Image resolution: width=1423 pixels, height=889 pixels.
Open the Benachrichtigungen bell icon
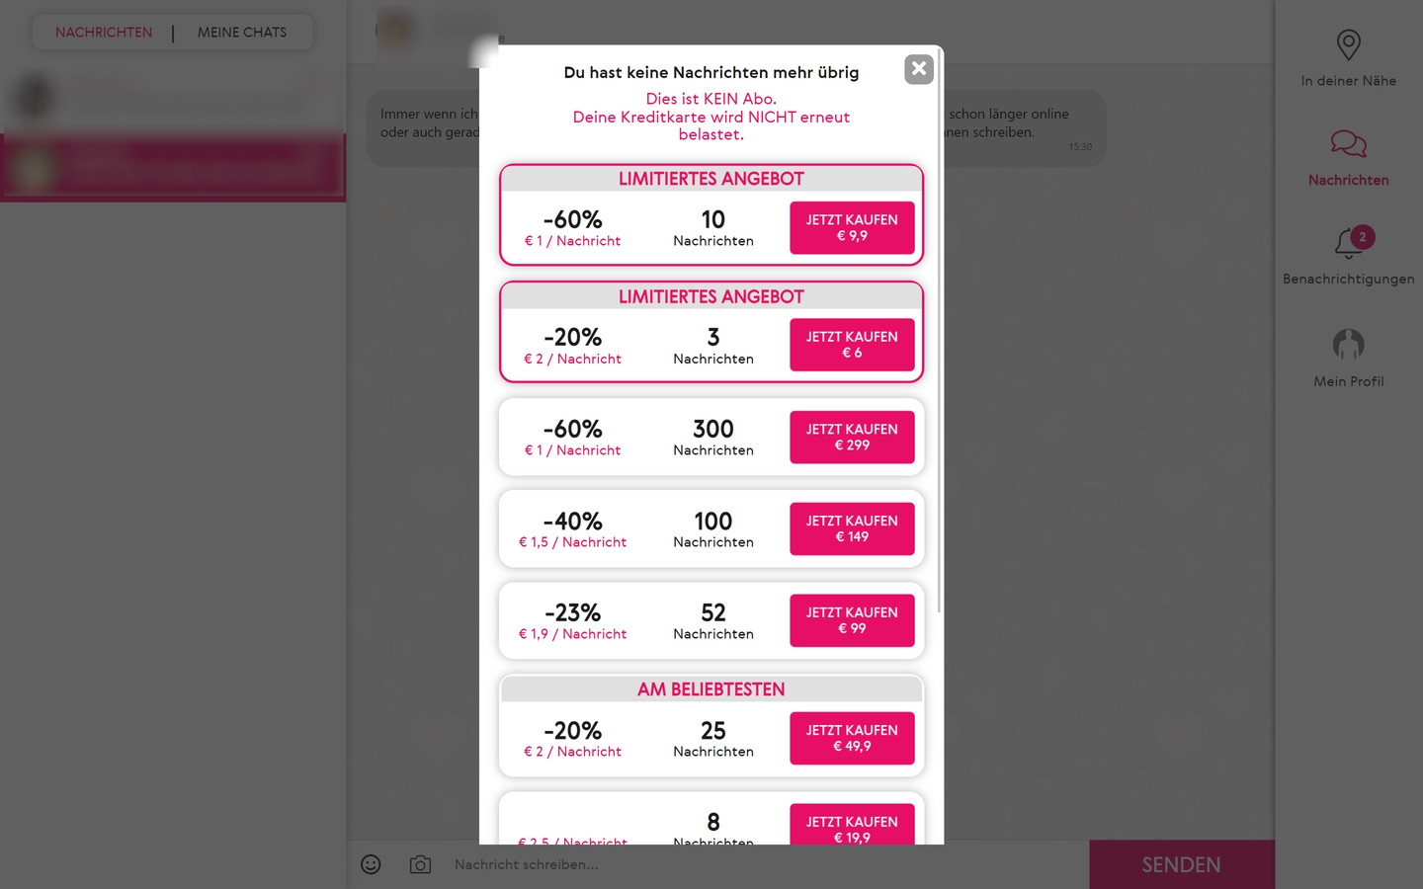1348,243
